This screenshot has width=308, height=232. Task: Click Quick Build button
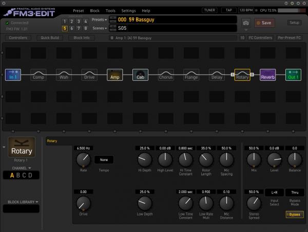(50, 38)
